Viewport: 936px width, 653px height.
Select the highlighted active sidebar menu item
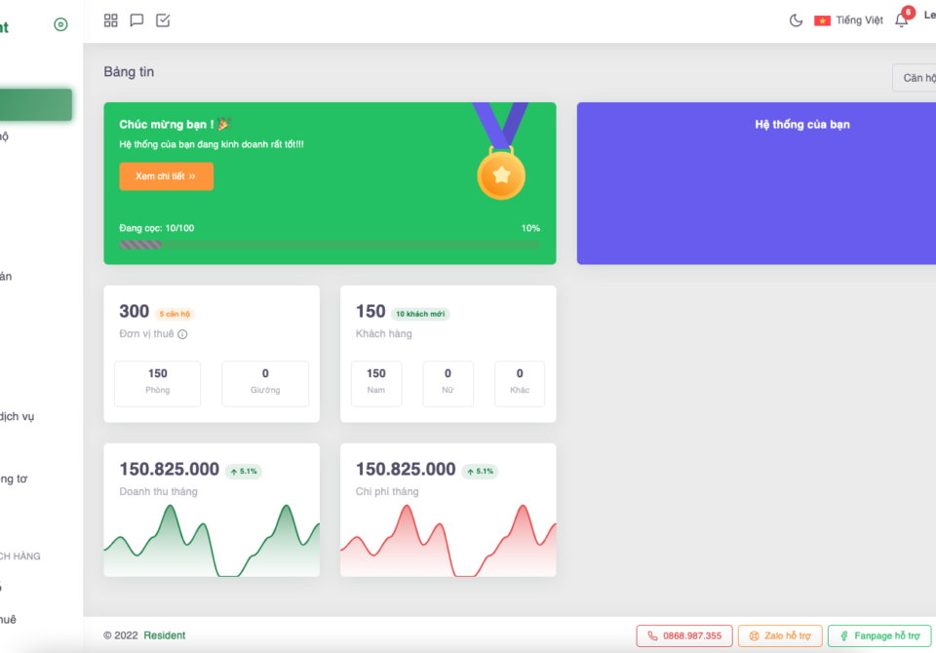point(36,105)
